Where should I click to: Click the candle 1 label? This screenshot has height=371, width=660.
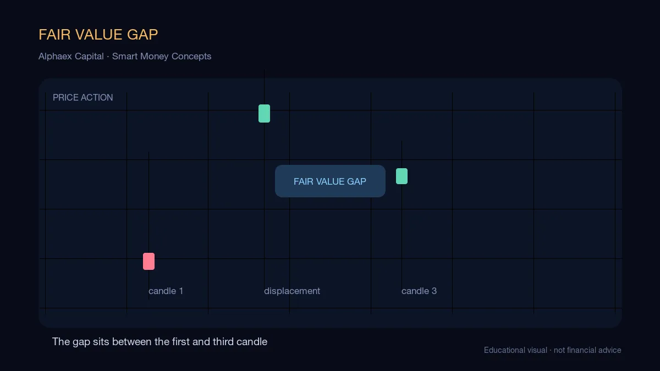click(166, 291)
